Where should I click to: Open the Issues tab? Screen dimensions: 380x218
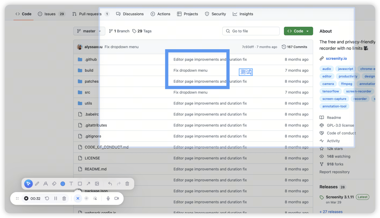pyautogui.click(x=51, y=14)
